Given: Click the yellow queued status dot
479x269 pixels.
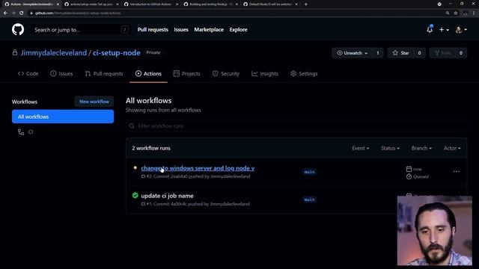Looking at the screenshot, I should click(135, 167).
